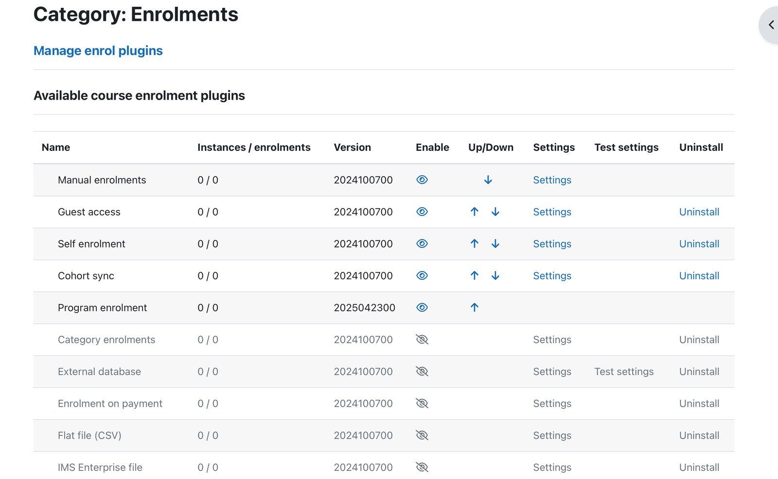The width and height of the screenshot is (778, 479).
Task: Click the Test settings column header
Action: click(626, 147)
